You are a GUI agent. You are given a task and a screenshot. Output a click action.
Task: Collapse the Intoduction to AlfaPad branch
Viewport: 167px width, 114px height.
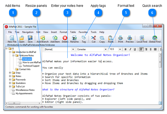[x=10, y=52]
